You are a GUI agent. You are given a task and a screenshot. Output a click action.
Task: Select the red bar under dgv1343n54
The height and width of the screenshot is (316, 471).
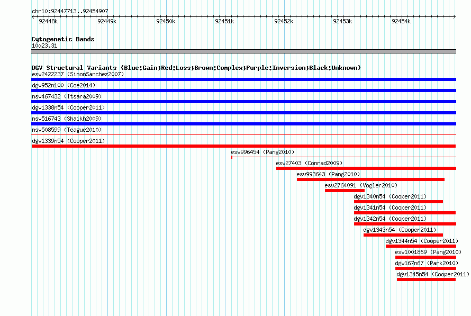coord(403,235)
